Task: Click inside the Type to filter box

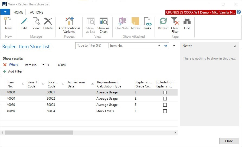Action: [x=91, y=46]
